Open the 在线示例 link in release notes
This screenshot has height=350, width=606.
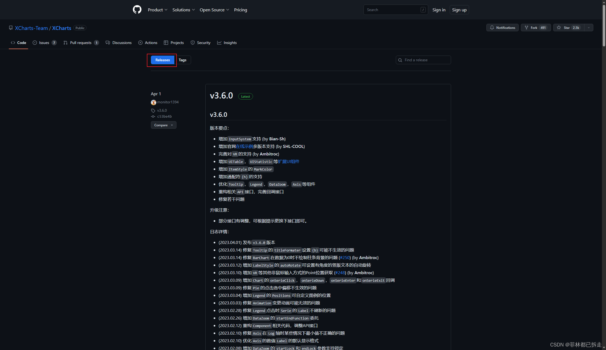pos(244,146)
